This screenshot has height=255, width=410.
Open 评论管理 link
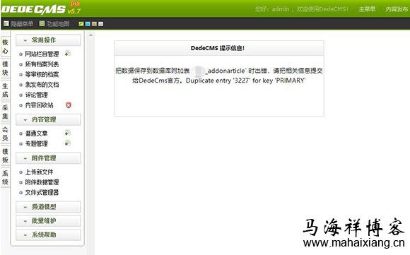tap(36, 95)
